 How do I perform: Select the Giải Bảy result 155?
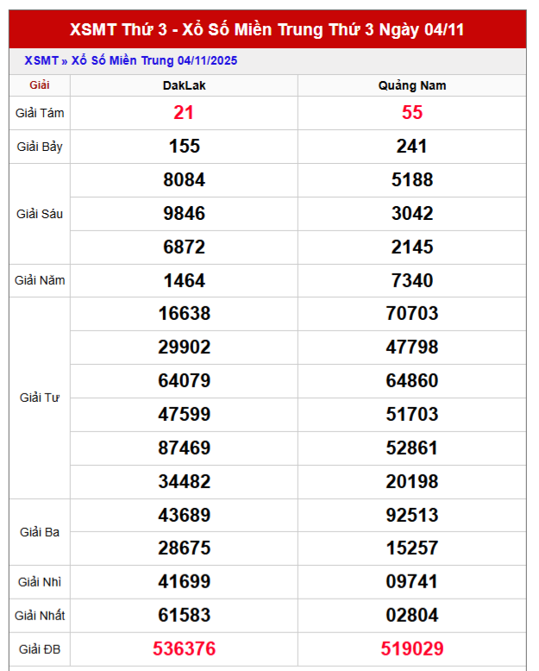click(x=184, y=147)
